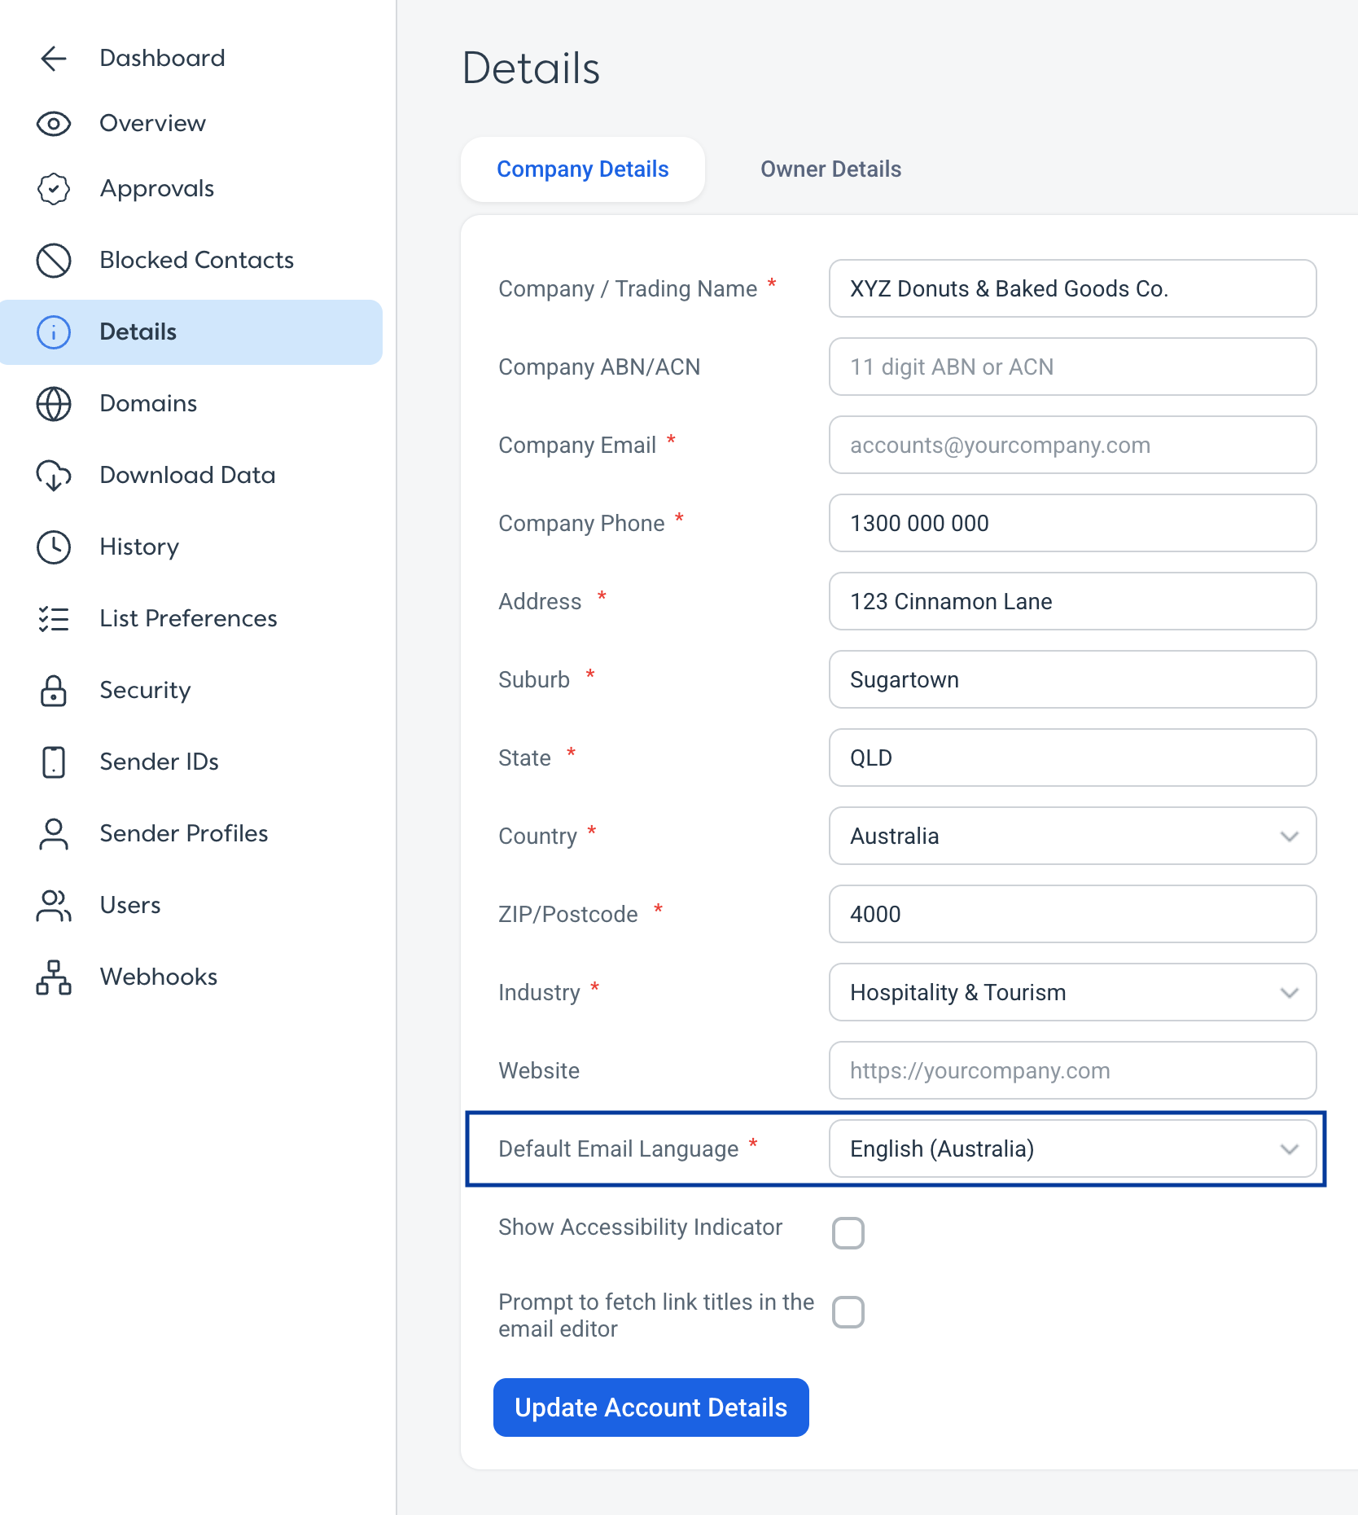Click the Website URL input field
This screenshot has width=1358, height=1515.
click(x=1072, y=1070)
